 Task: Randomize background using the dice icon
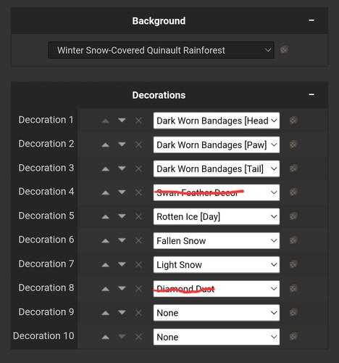[284, 50]
